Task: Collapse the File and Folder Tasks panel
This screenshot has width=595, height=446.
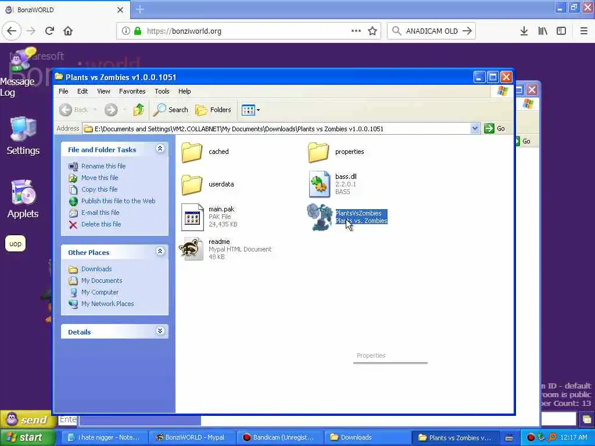Action: [x=160, y=149]
